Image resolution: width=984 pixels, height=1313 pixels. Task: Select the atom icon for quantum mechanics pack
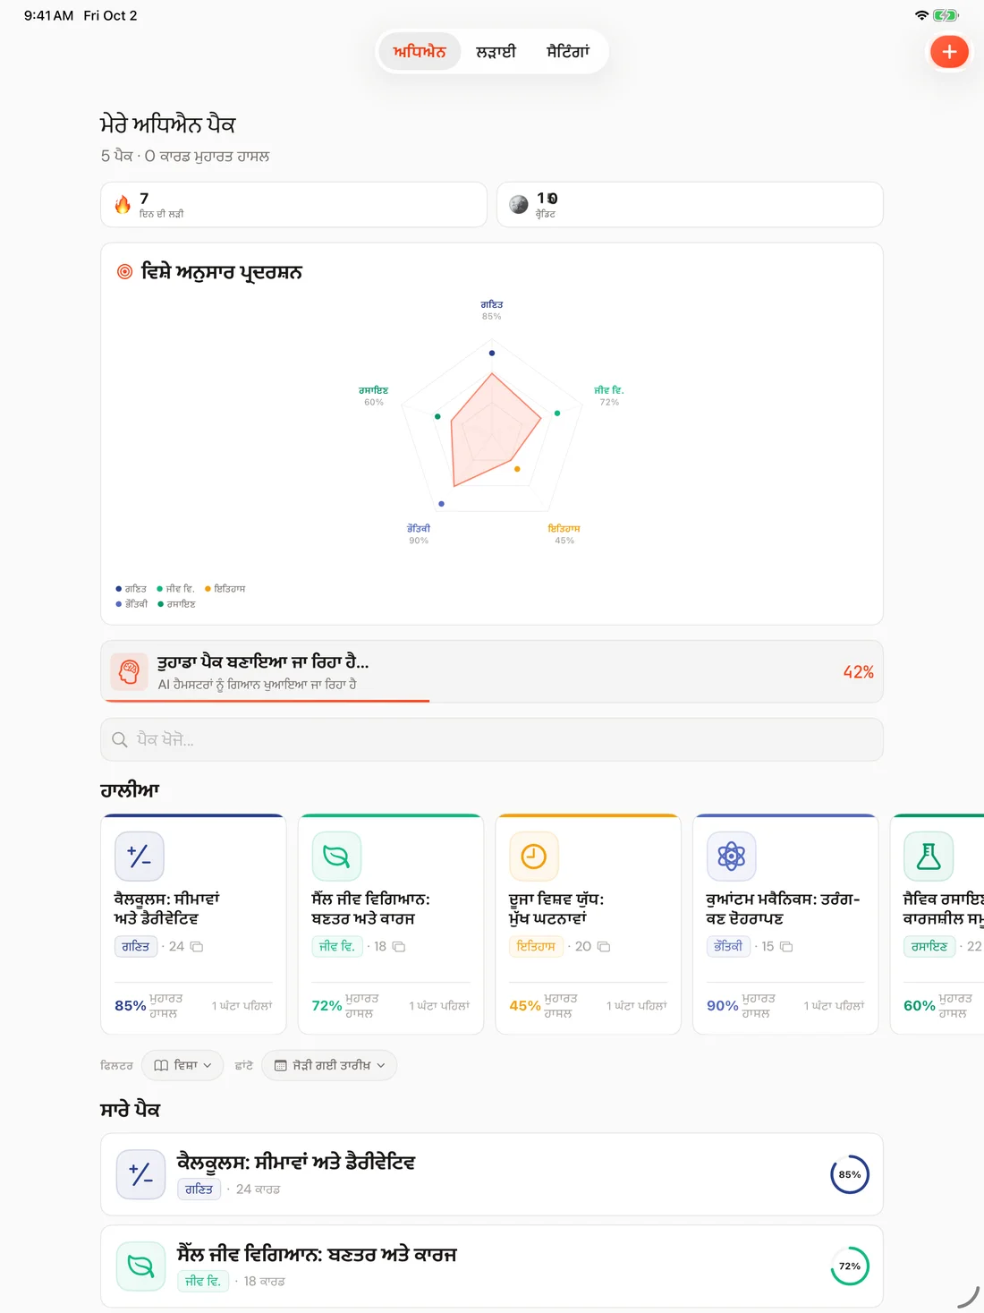click(x=731, y=857)
